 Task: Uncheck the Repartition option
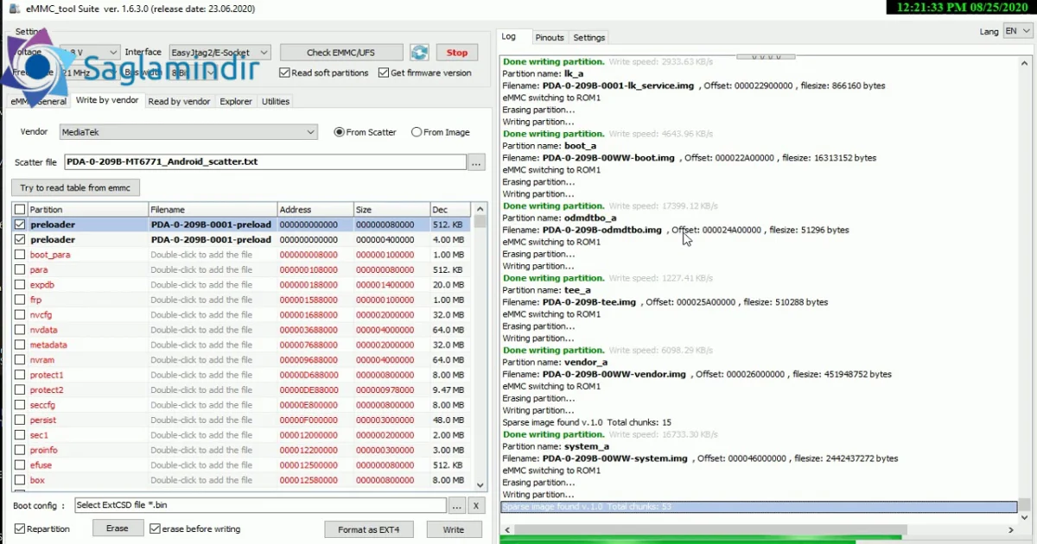(19, 528)
